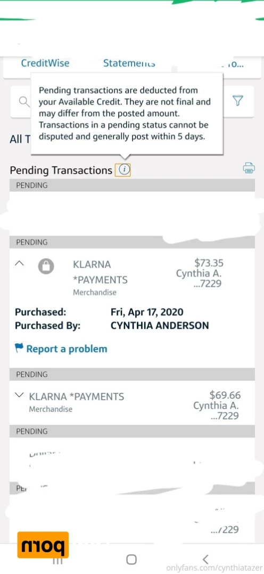Click the search magnifier icon
The image size is (264, 574).
24,102
